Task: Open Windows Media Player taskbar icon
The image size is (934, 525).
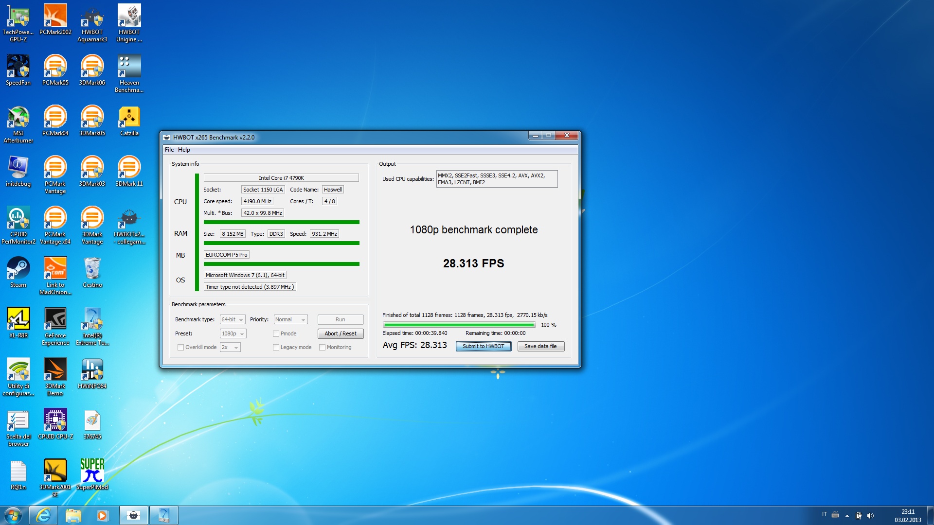Action: [x=102, y=515]
